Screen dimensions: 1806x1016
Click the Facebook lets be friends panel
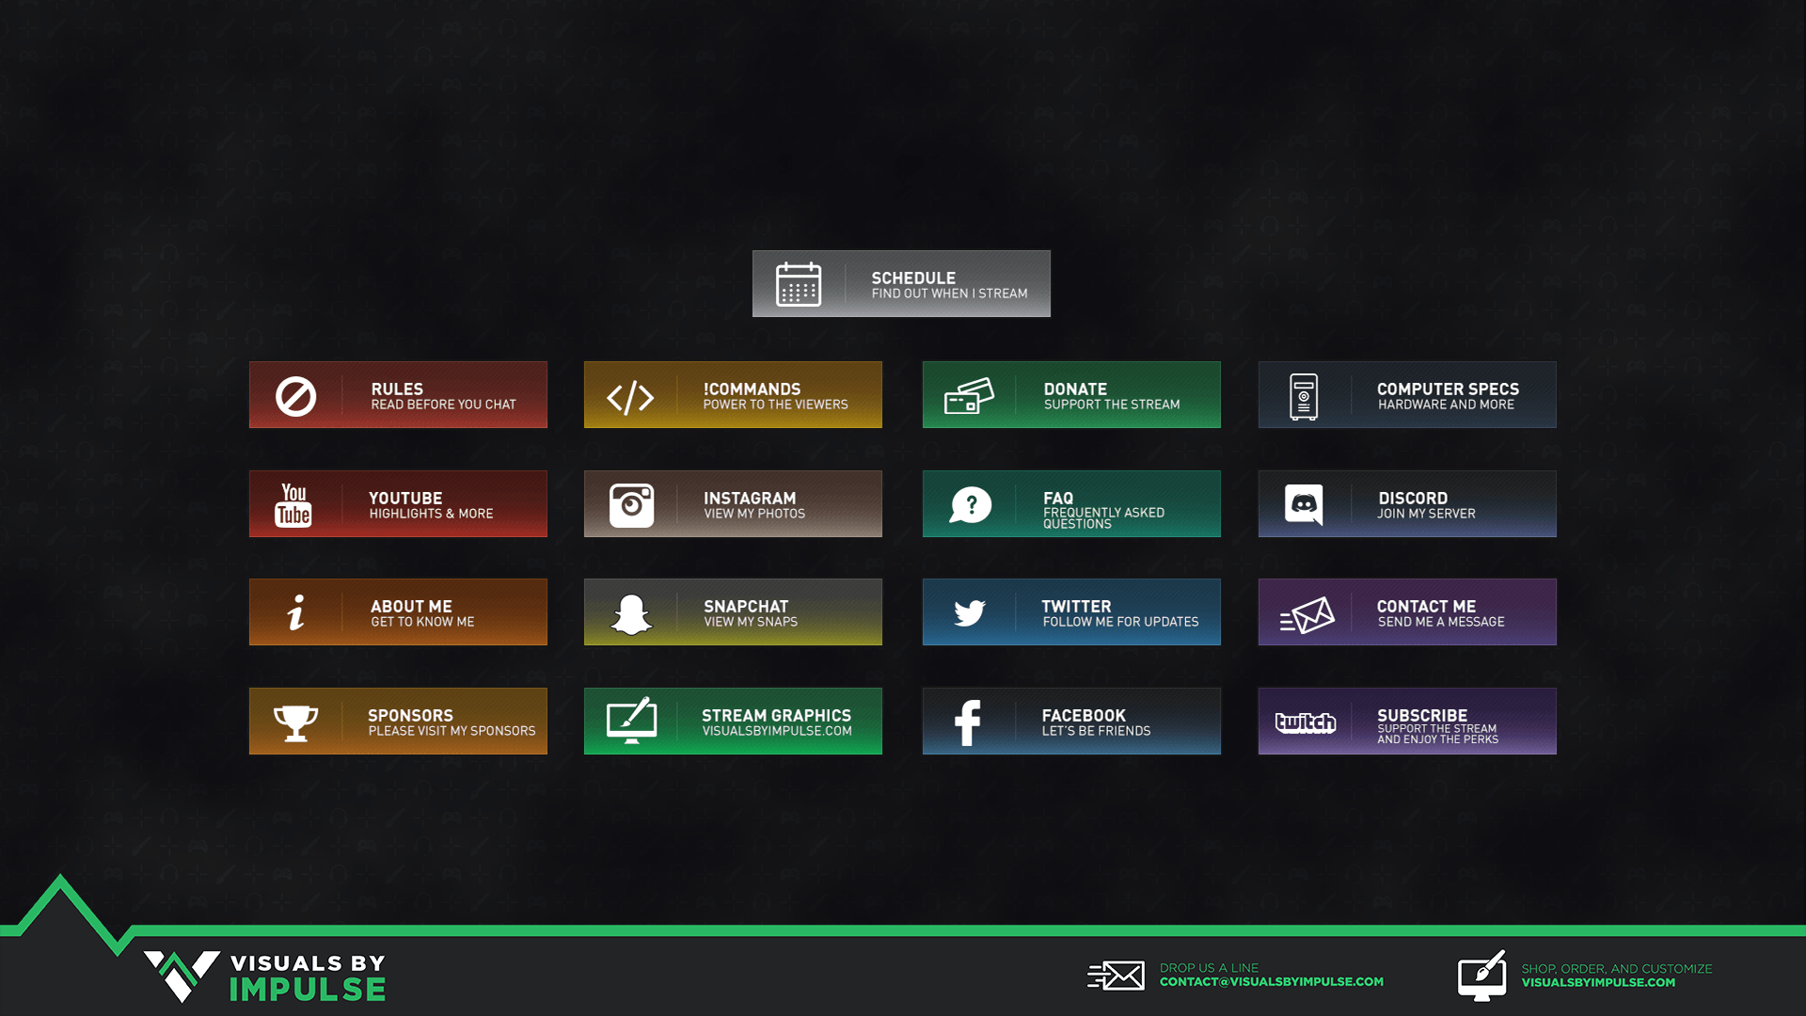click(1070, 720)
